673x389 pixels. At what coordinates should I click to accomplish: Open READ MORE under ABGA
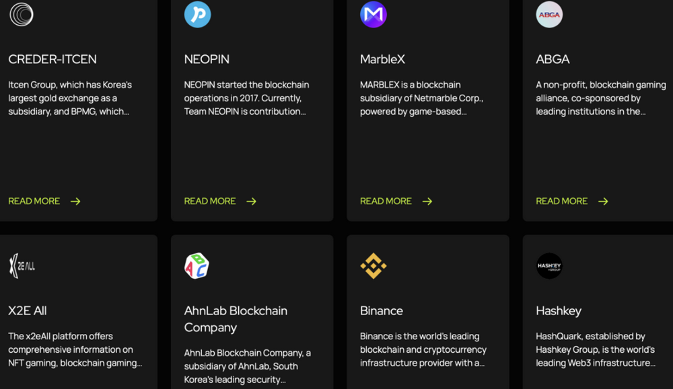(562, 201)
